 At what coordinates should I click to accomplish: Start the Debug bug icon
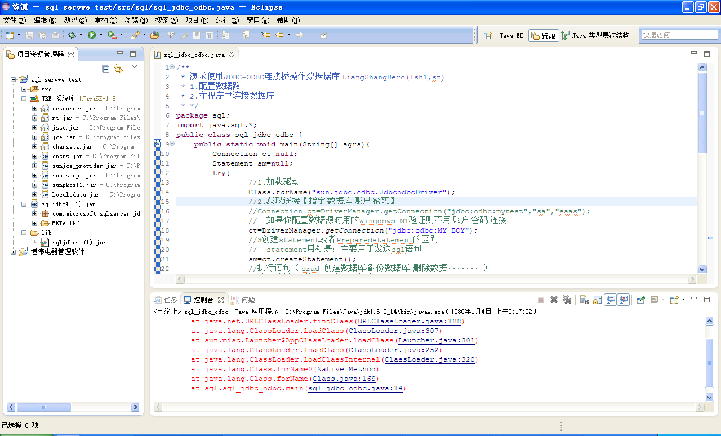(72, 35)
